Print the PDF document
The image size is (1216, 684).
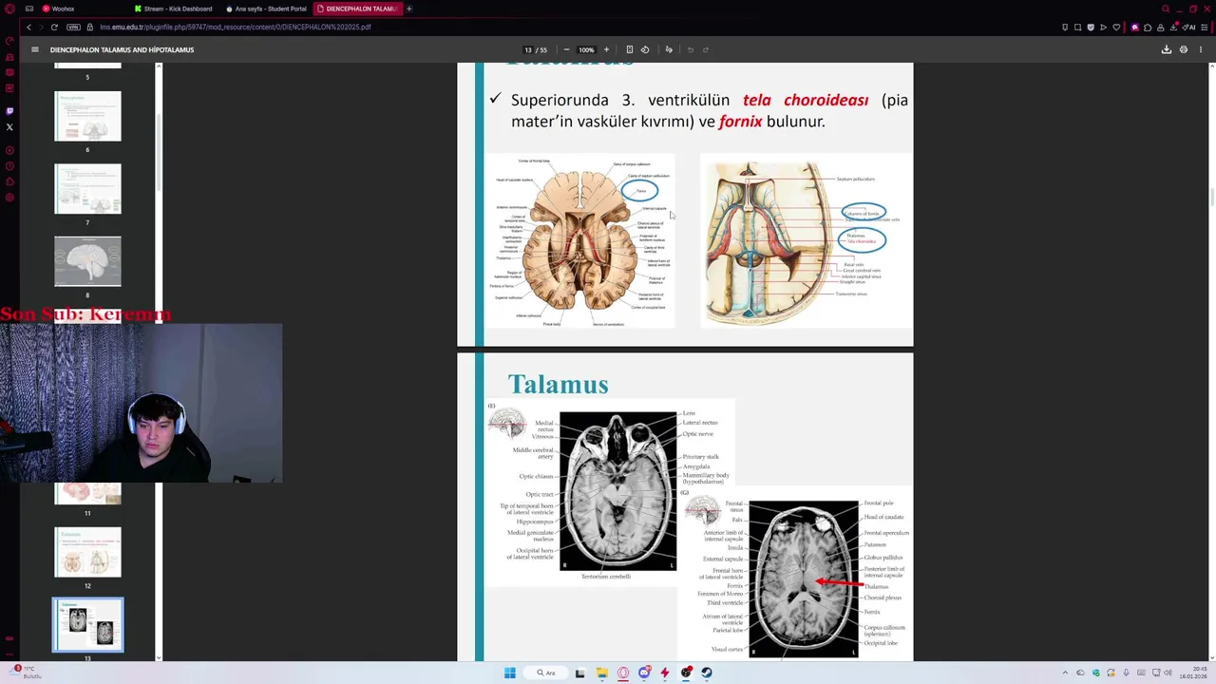click(x=1183, y=49)
